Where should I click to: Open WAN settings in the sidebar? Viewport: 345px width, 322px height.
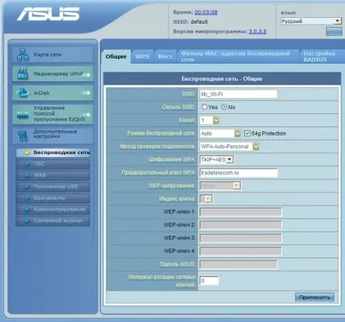pyautogui.click(x=53, y=175)
